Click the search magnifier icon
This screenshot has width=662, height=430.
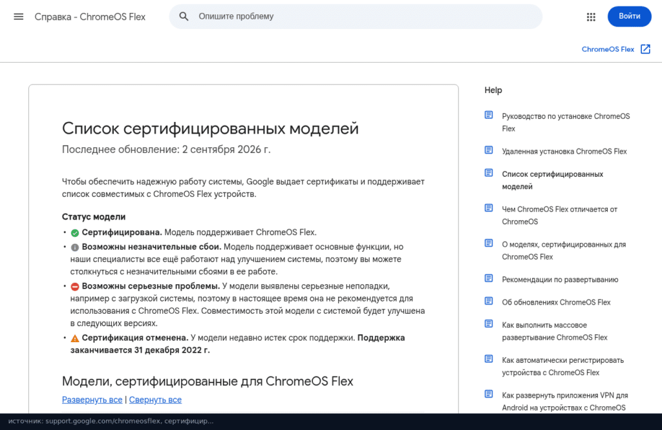coord(184,16)
